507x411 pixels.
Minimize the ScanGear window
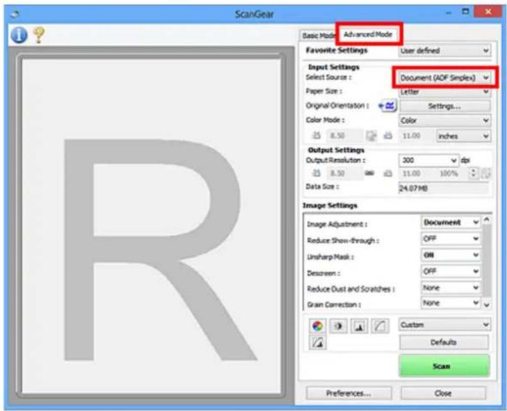click(x=448, y=13)
